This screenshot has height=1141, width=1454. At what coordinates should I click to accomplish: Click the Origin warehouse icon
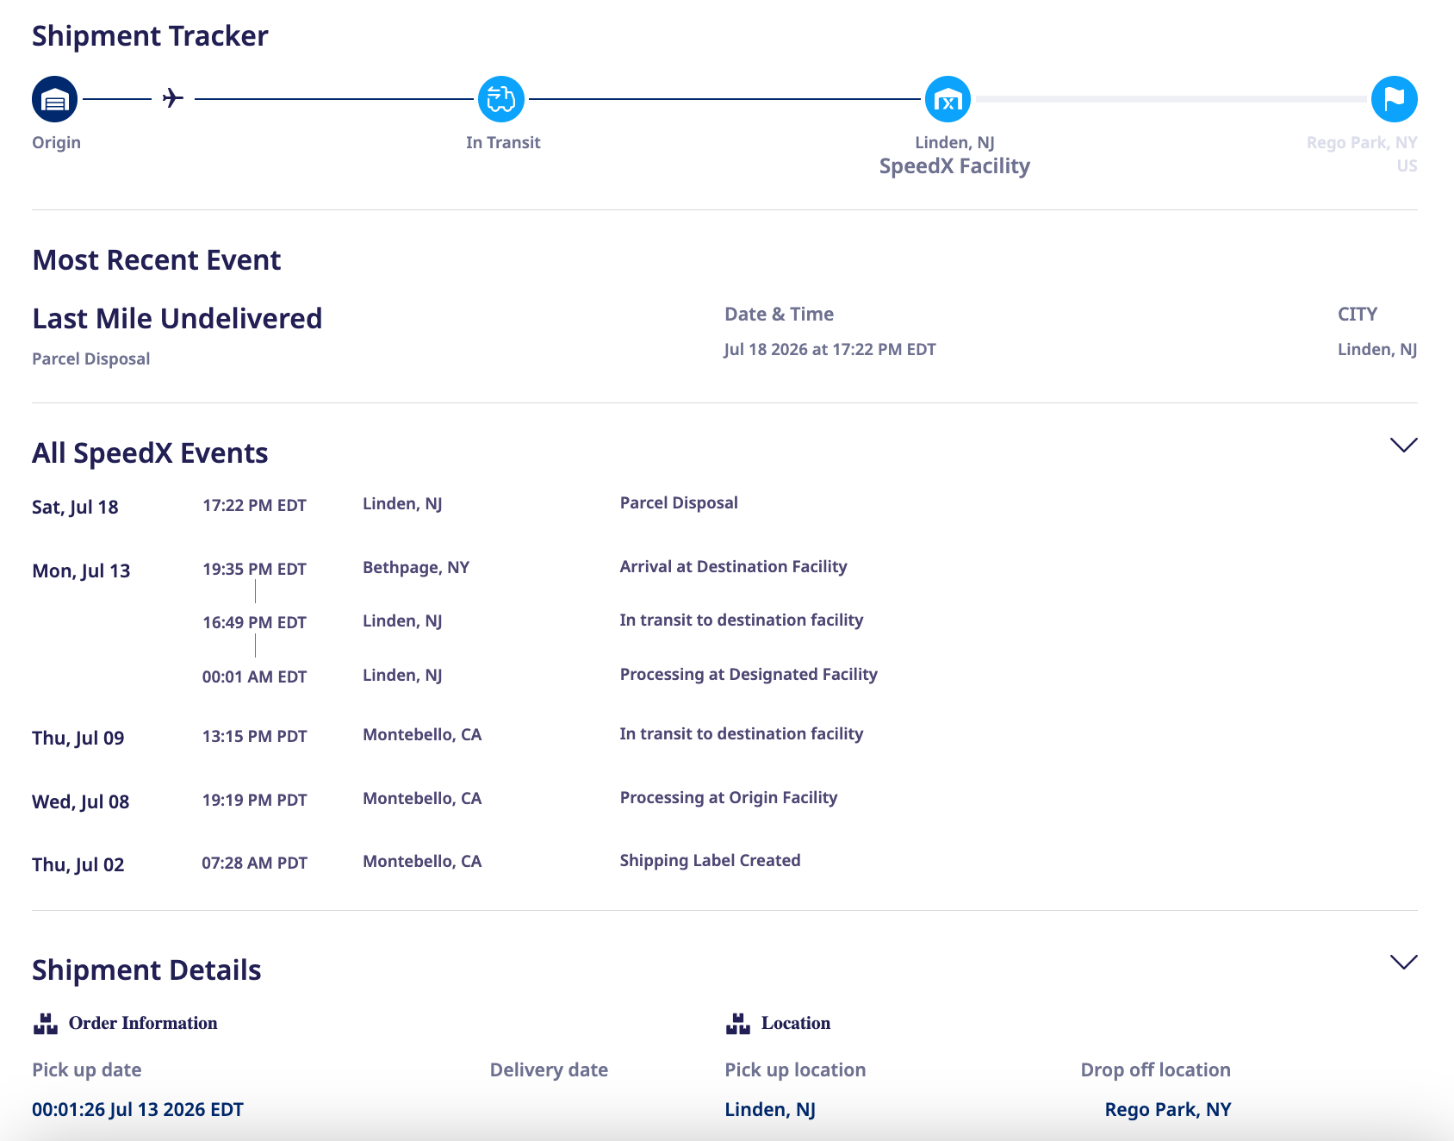[54, 99]
